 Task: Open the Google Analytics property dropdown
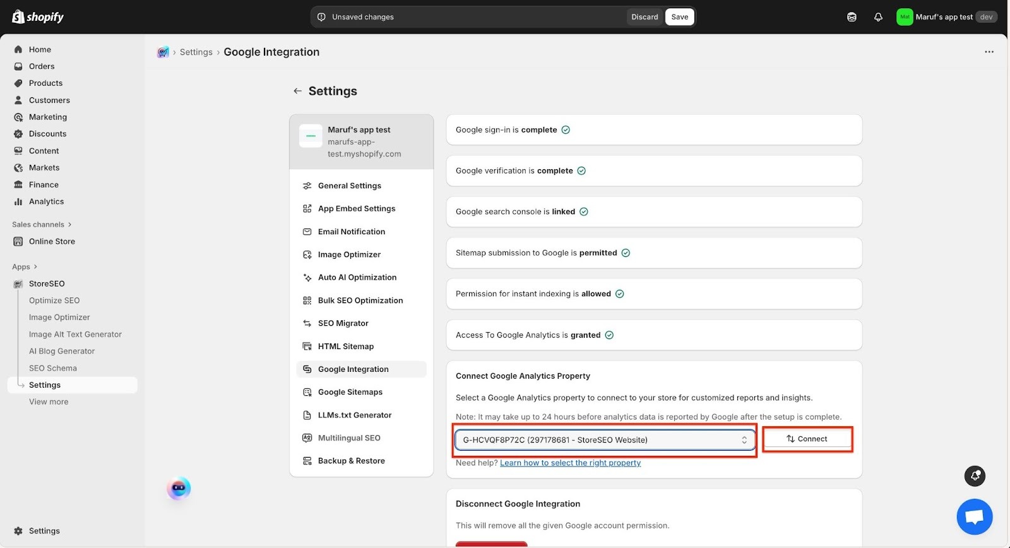(x=605, y=440)
